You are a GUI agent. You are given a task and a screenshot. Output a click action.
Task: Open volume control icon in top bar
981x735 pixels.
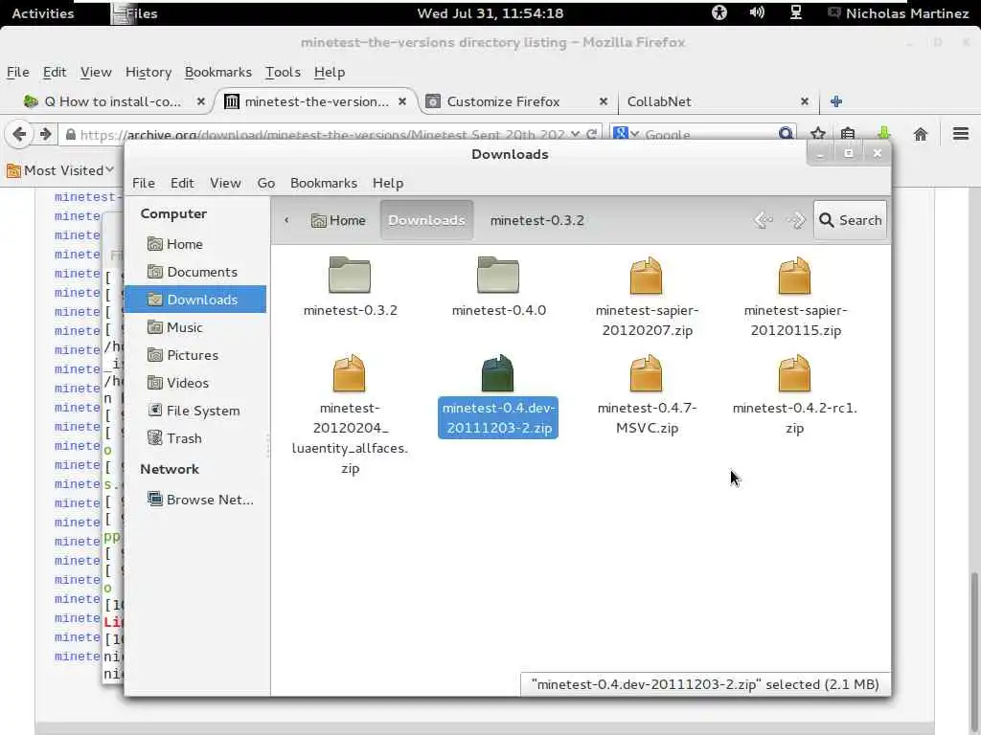[757, 12]
